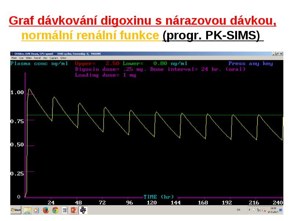The height and width of the screenshot is (221, 294).
Task: Click 'Press any key' prompt text
Action: tap(251, 63)
